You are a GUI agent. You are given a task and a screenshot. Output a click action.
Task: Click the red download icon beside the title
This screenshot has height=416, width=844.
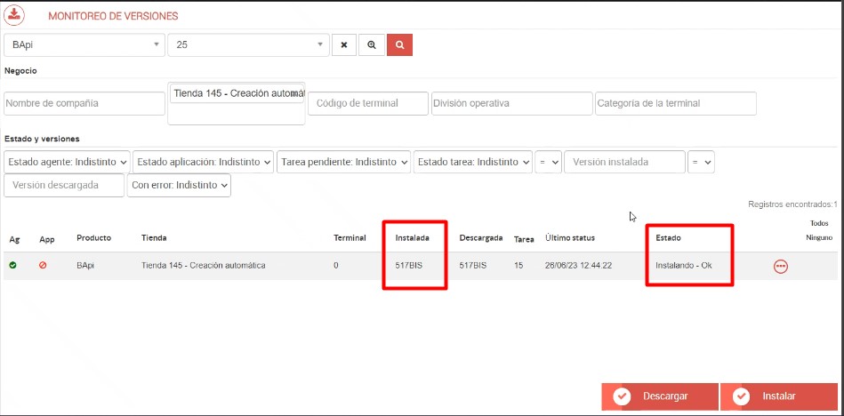pyautogui.click(x=14, y=15)
